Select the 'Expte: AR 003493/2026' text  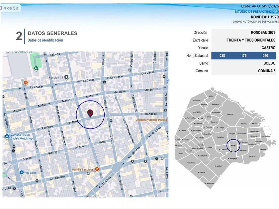(x=260, y=6)
